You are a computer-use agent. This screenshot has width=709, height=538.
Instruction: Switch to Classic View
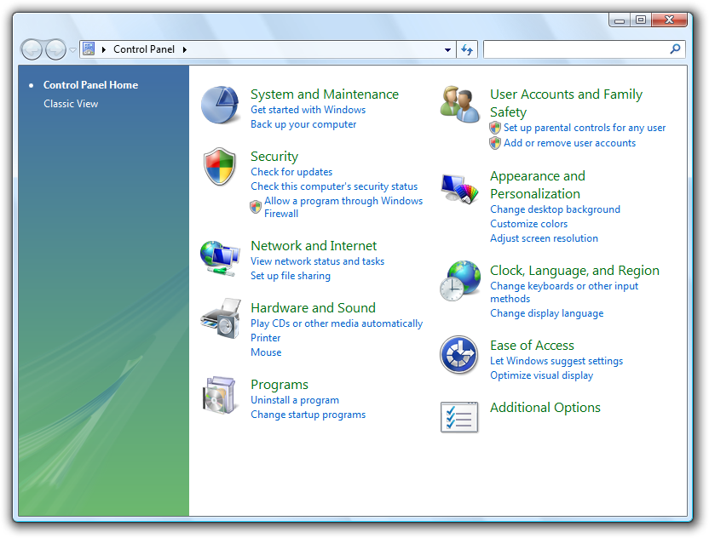coord(71,104)
